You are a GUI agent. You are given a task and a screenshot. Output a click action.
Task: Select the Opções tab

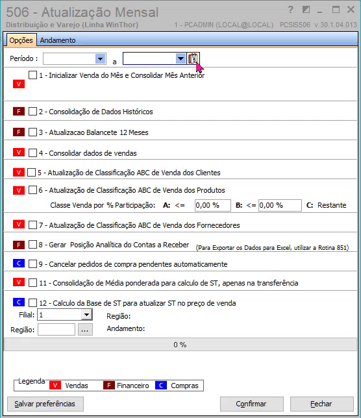(21, 40)
